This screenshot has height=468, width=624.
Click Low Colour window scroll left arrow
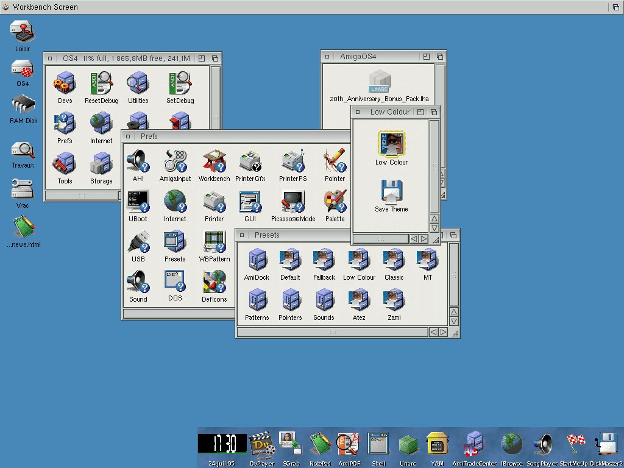(414, 239)
